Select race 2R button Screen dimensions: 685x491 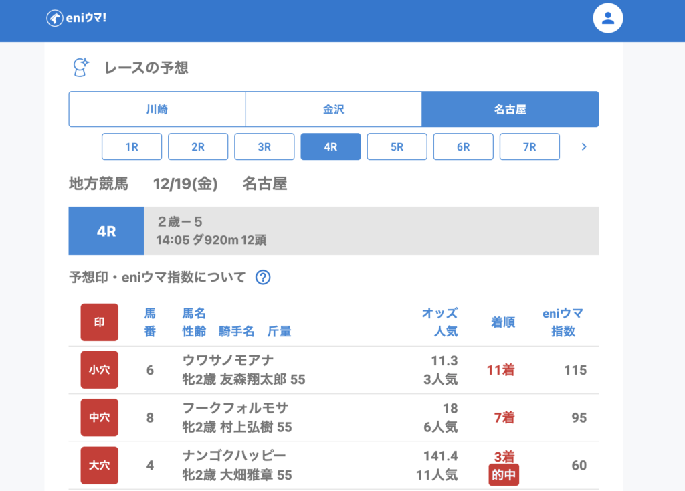pos(198,146)
